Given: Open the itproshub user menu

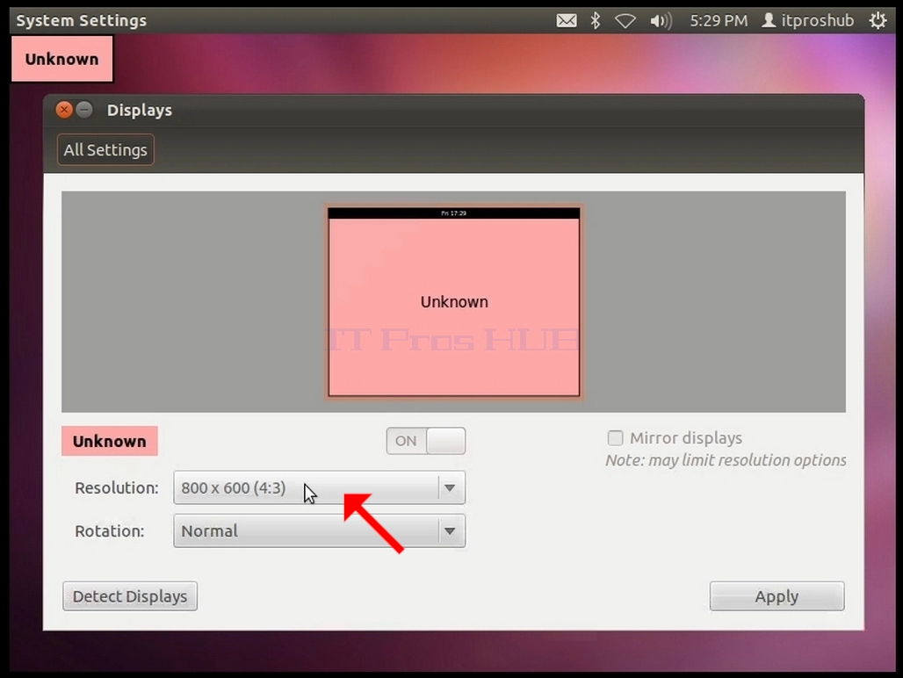Looking at the screenshot, I should click(x=807, y=21).
